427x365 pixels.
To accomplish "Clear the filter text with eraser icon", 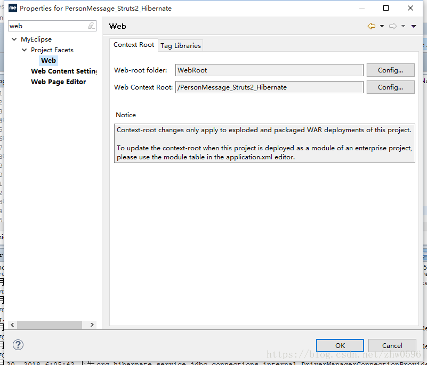I will point(91,26).
